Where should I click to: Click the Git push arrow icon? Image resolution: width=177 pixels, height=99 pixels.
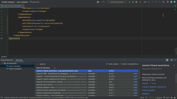[156, 2]
